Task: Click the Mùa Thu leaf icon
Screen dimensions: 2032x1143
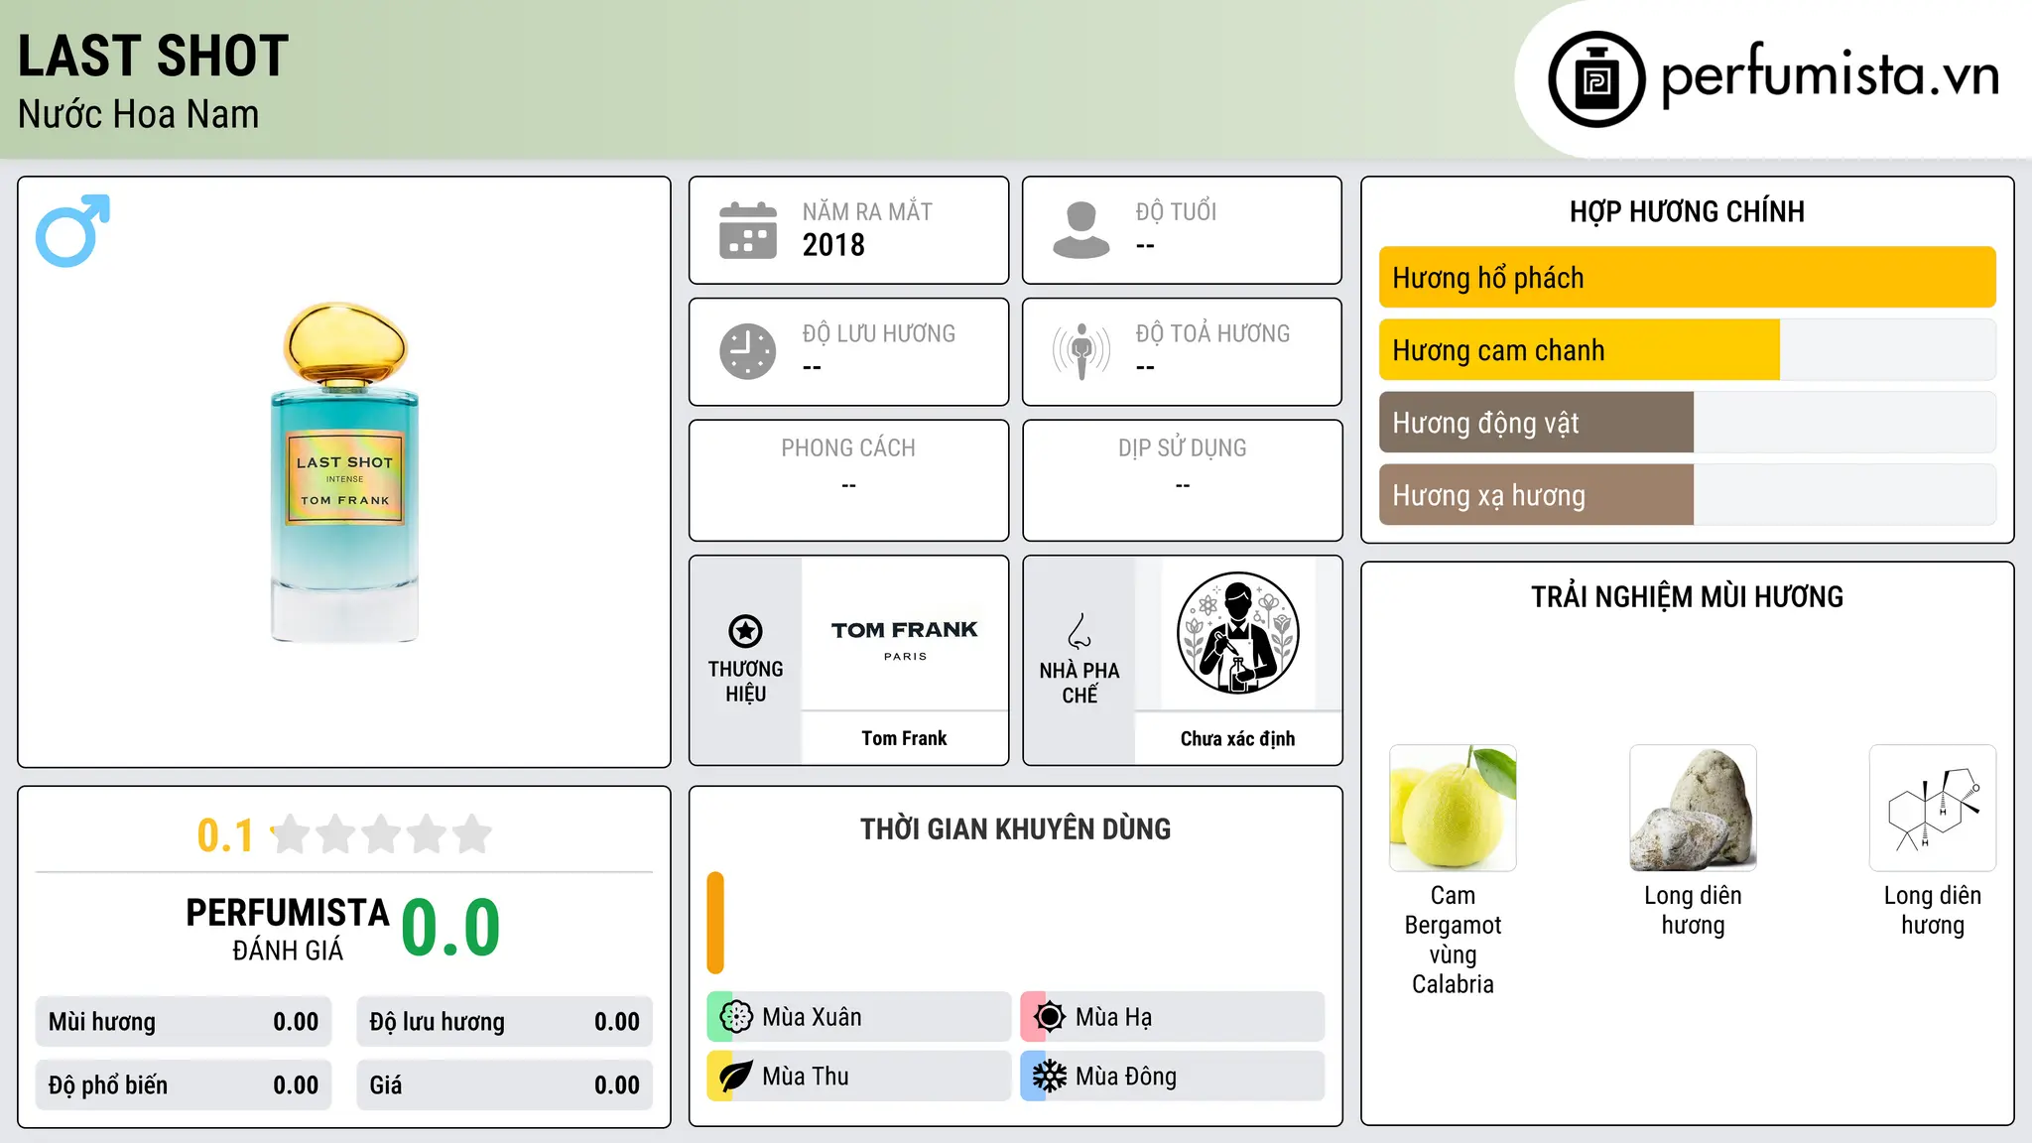Action: (736, 1077)
